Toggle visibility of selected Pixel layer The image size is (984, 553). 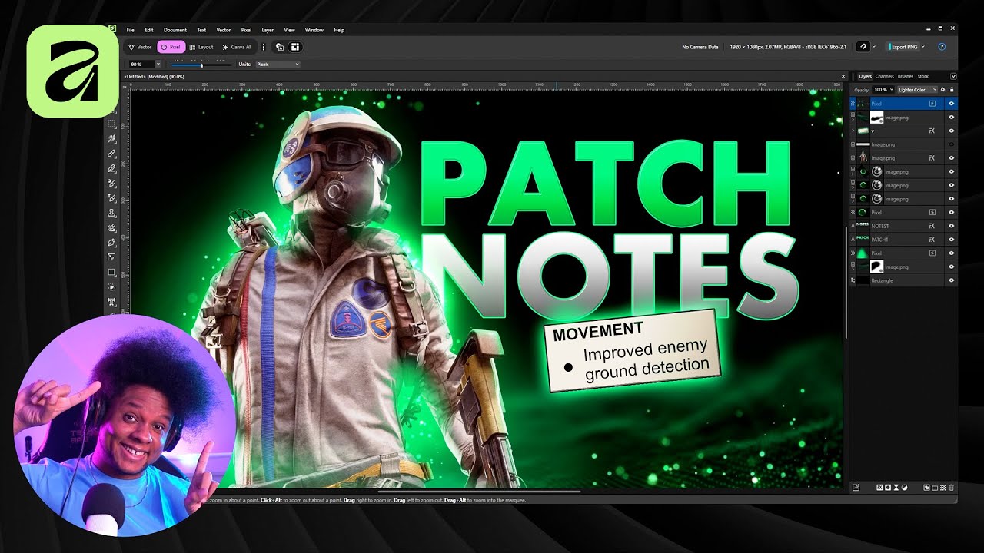coord(952,103)
